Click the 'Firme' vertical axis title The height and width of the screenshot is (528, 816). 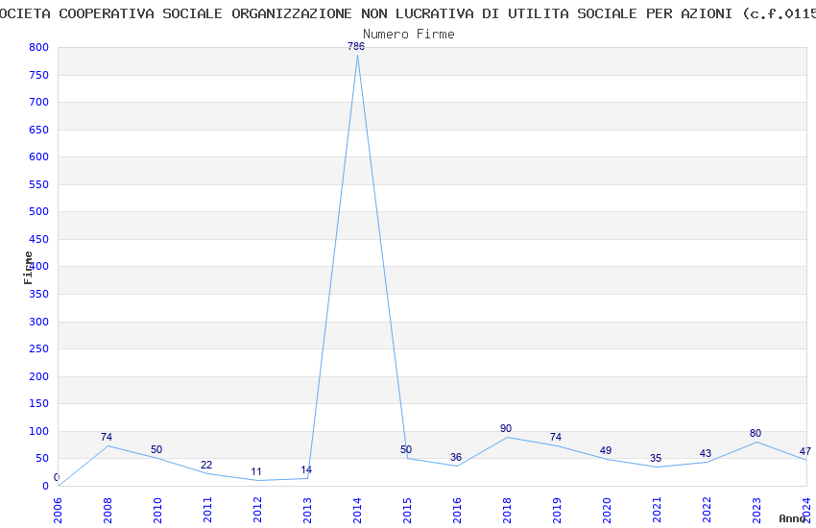(28, 268)
